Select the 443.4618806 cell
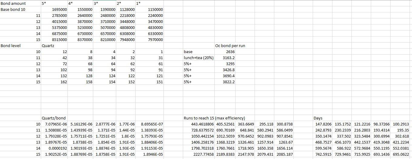The height and width of the screenshot is (159, 412). click(x=199, y=124)
